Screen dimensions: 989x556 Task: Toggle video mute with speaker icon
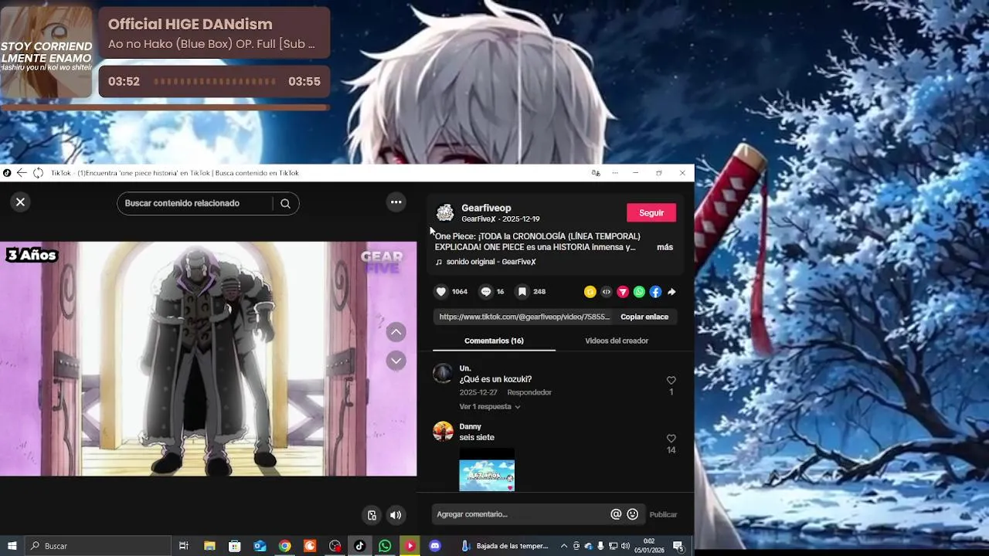tap(396, 515)
